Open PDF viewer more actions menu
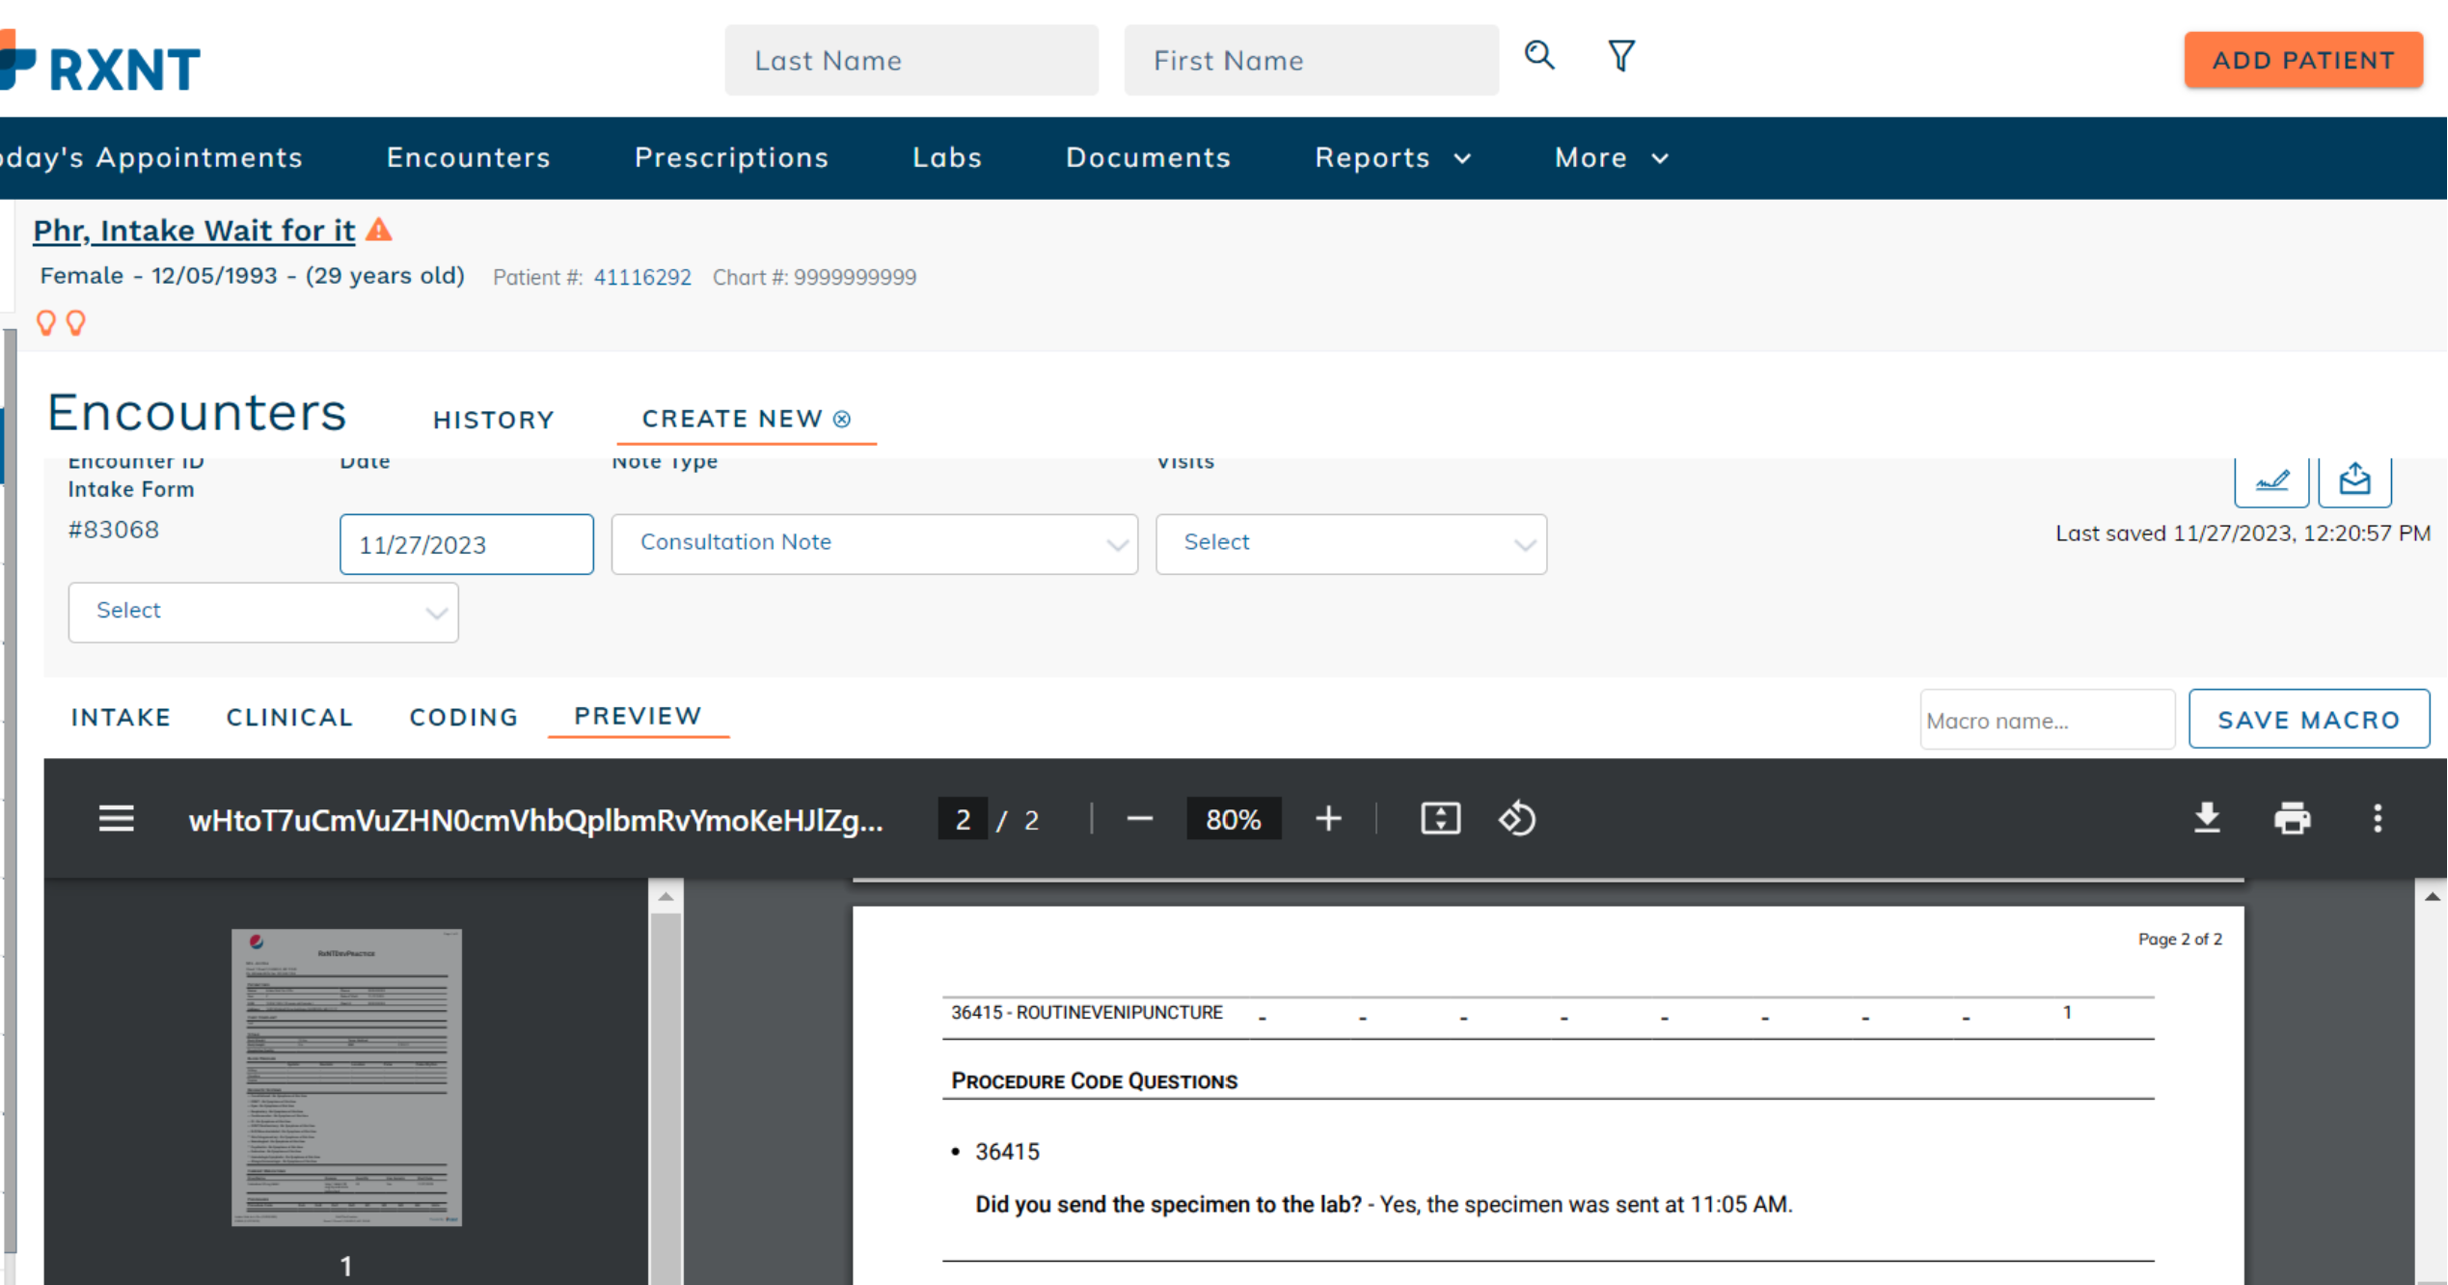 click(x=2377, y=818)
